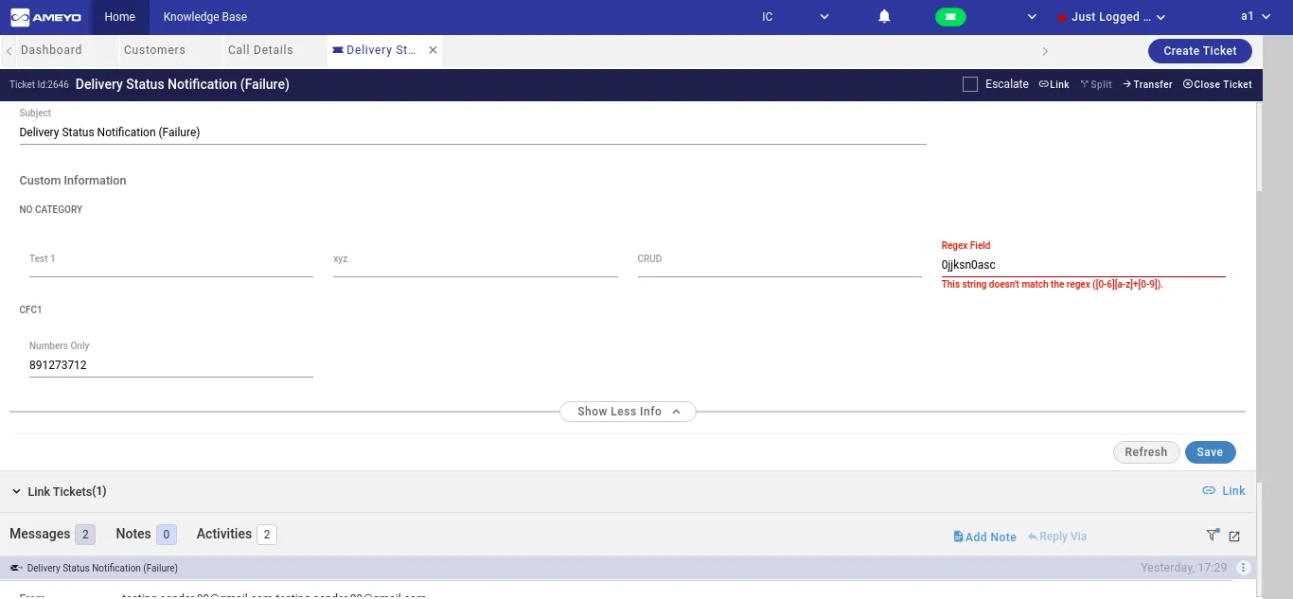Open message filter icon
This screenshot has height=599, width=1293.
tap(1213, 536)
